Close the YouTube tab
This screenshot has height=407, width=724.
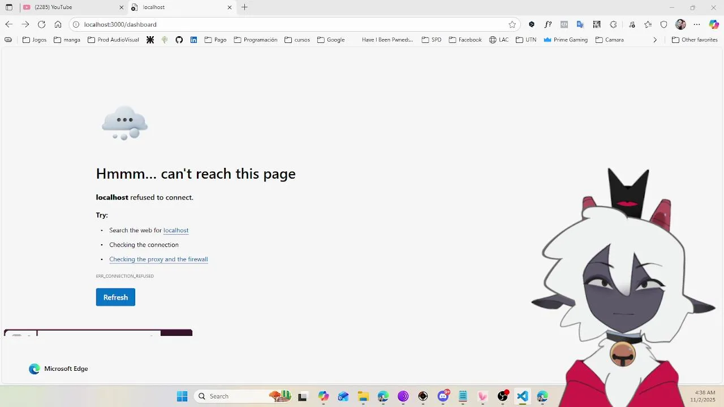(121, 7)
